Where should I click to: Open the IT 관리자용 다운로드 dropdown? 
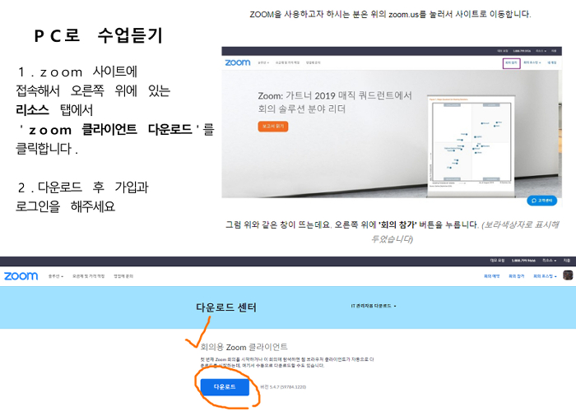[x=374, y=306]
